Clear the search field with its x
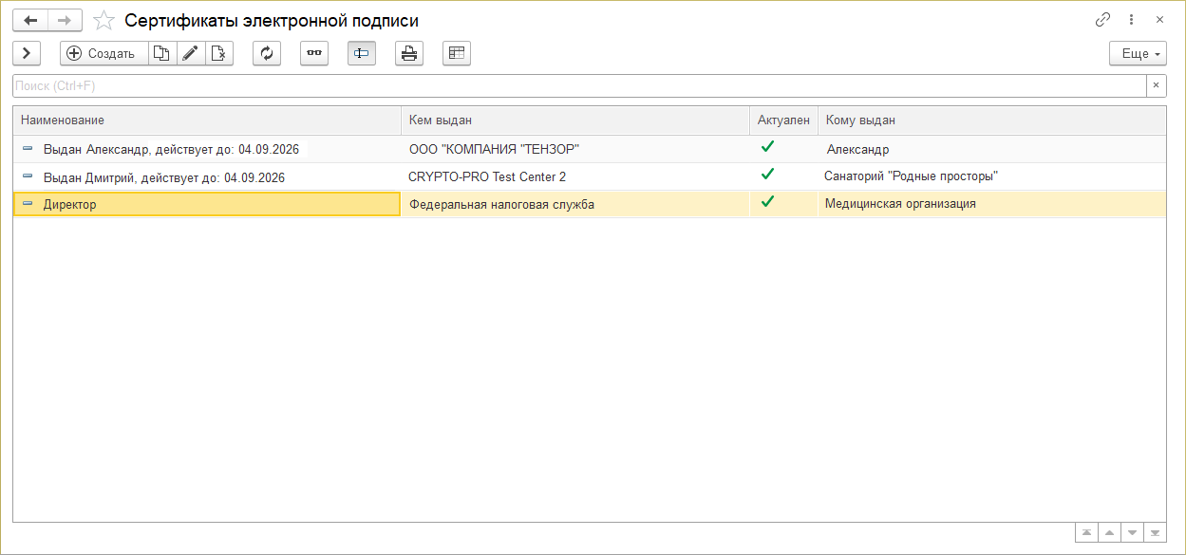The height and width of the screenshot is (555, 1186). coord(1156,86)
